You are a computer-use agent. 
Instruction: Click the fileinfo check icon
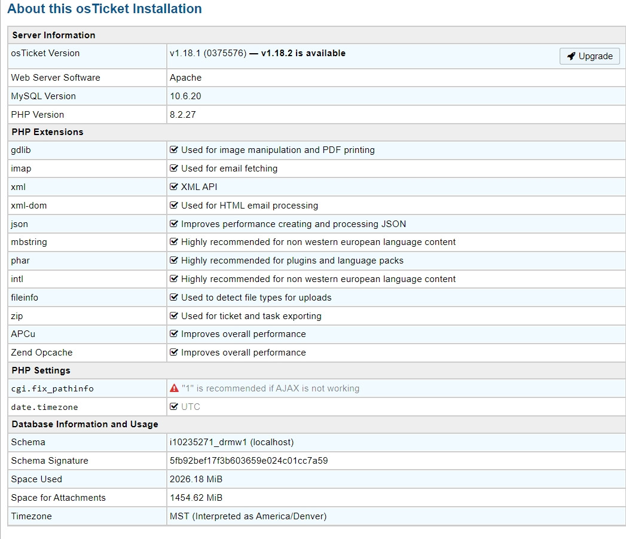[x=173, y=297]
